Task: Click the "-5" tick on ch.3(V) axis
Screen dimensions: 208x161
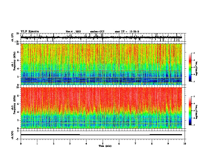Action: click(17, 139)
